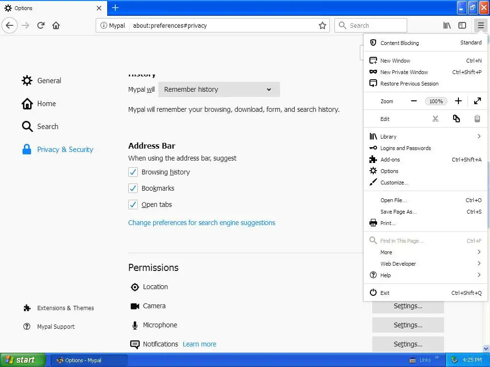
Task: Click the Cut scissors icon
Action: (x=435, y=119)
